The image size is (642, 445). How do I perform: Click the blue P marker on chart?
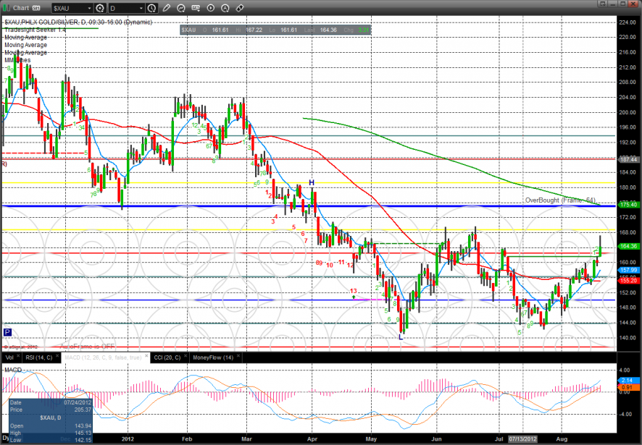(7, 332)
